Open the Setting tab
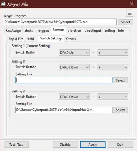 coord(110,31)
